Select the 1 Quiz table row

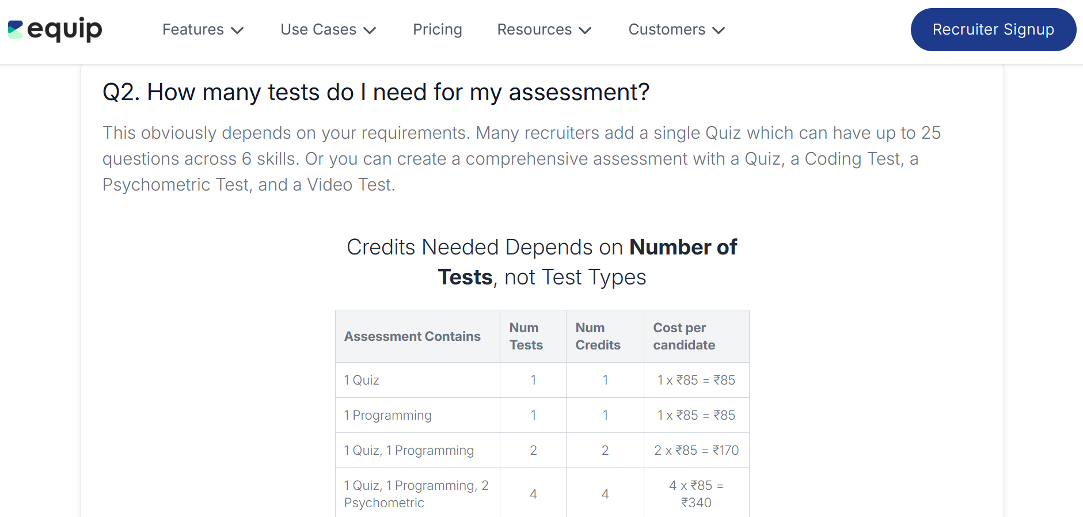point(542,380)
